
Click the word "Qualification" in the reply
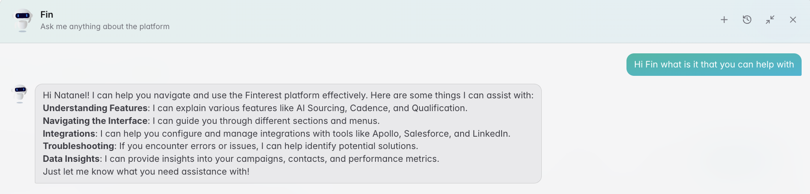pyautogui.click(x=438, y=108)
